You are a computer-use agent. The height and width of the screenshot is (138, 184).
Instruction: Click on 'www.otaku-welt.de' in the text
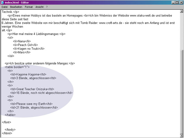[142, 15]
